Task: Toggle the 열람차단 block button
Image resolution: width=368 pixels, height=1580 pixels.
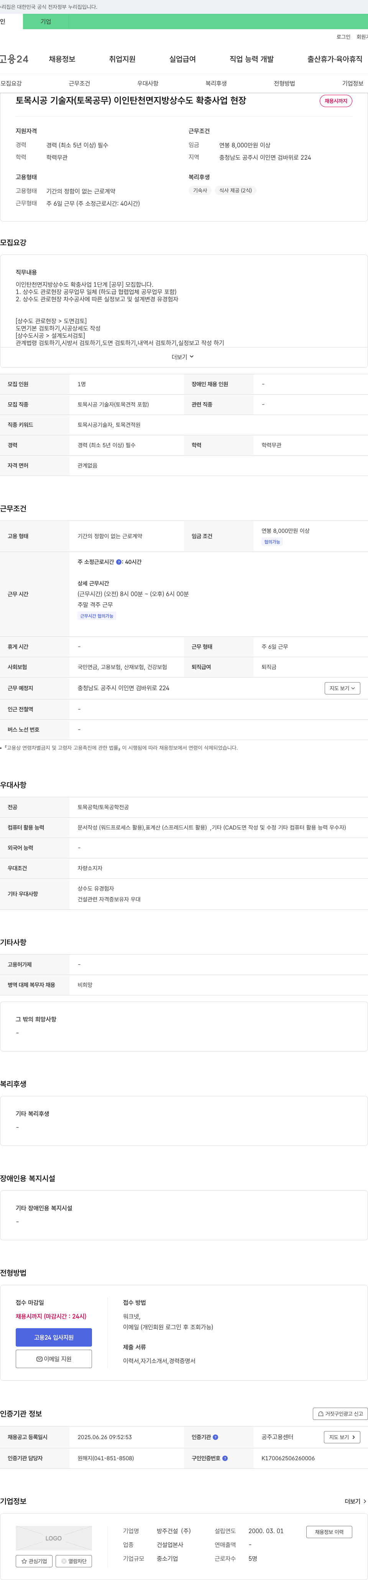Action: [74, 1561]
